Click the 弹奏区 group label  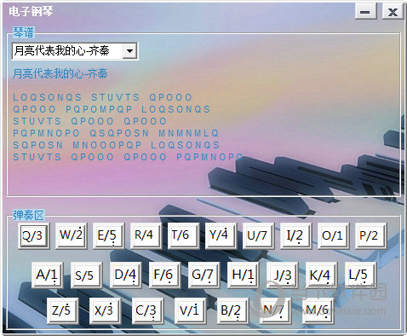click(29, 215)
